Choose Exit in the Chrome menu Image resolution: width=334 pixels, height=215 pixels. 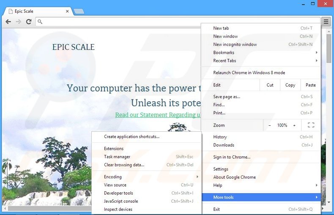point(261,209)
